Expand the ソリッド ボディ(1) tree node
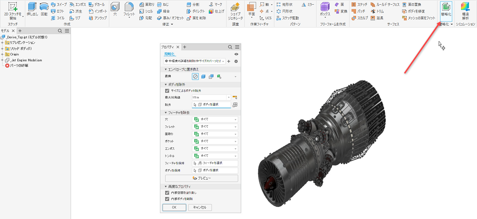477x219 pixels. pos(2,49)
